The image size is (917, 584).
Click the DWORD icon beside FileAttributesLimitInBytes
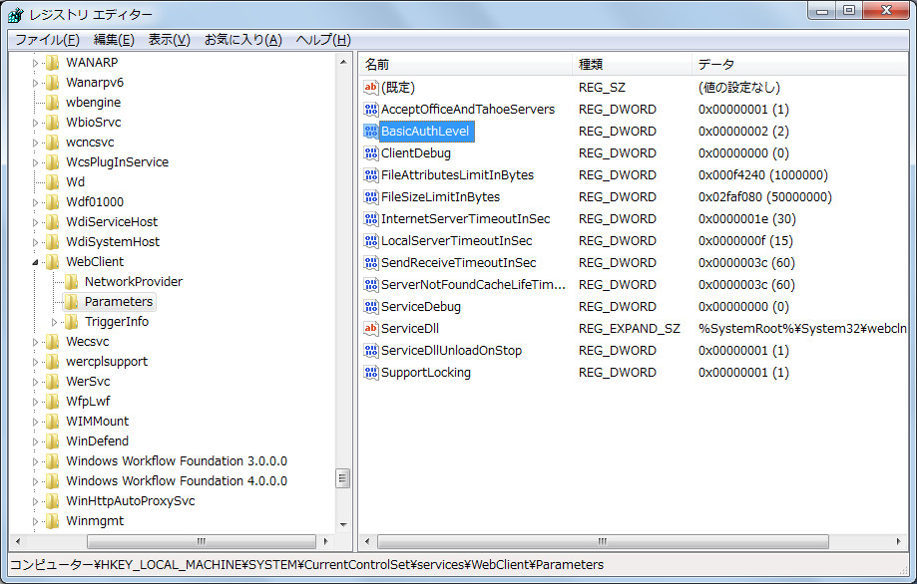(371, 175)
